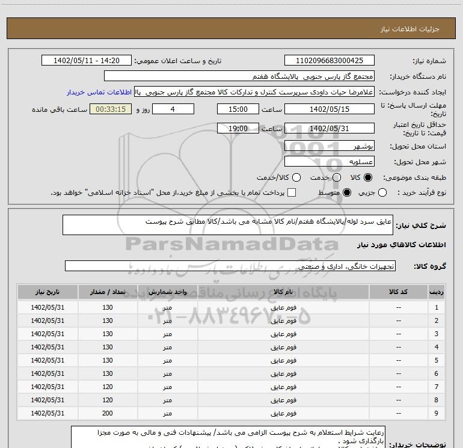Viewport: 463px width, 448px height.
Task: Click the unit متر in row 5
Action: (x=167, y=360)
